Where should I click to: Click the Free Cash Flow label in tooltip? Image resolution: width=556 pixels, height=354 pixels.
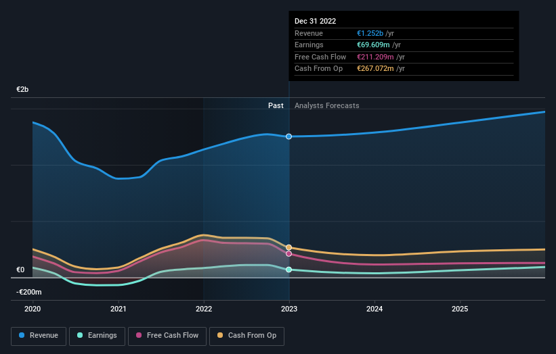coord(320,57)
